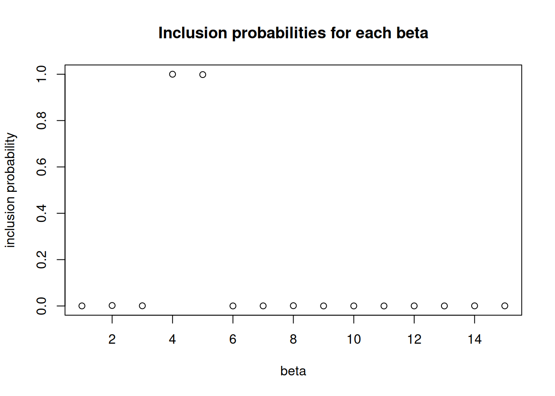Select the point at beta 2
Screen dimensions: 555x396
coord(112,305)
